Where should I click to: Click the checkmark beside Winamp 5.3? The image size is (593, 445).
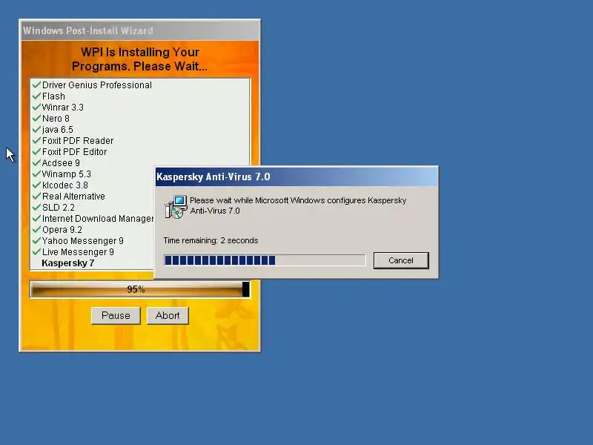[x=36, y=174]
